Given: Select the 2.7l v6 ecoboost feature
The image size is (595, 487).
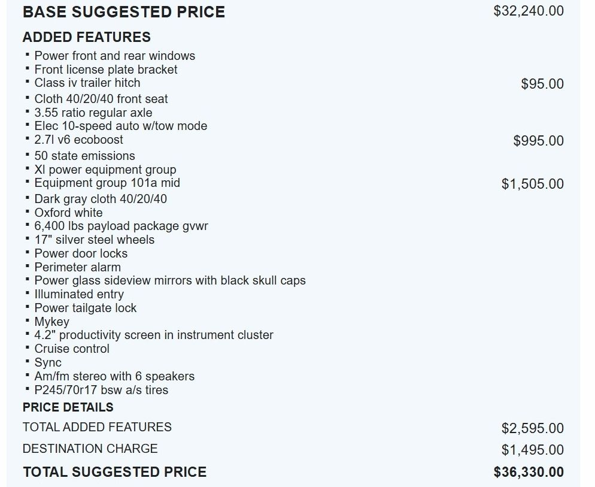Looking at the screenshot, I should [79, 140].
